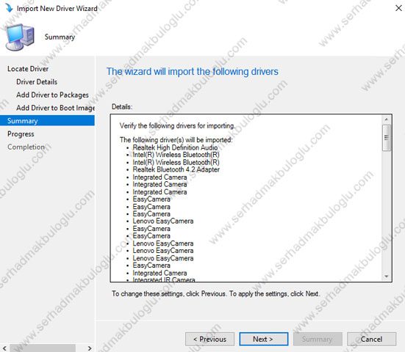This screenshot has width=405, height=352.
Task: Go to Driver Details step
Action: pyautogui.click(x=37, y=82)
